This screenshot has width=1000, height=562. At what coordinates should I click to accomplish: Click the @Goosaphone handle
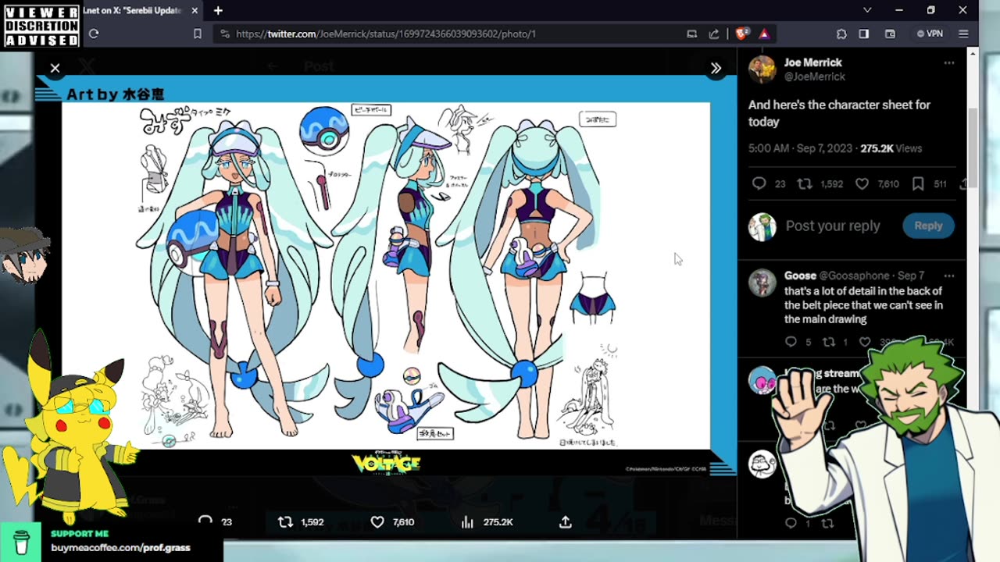point(853,276)
